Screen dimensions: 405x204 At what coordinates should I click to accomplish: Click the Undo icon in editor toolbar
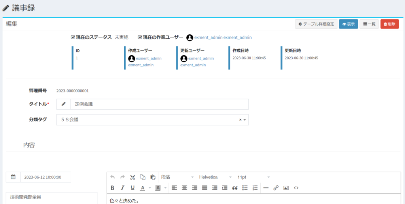point(112,177)
